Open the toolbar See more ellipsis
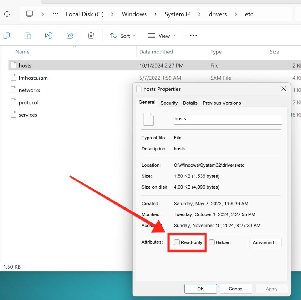 193,36
